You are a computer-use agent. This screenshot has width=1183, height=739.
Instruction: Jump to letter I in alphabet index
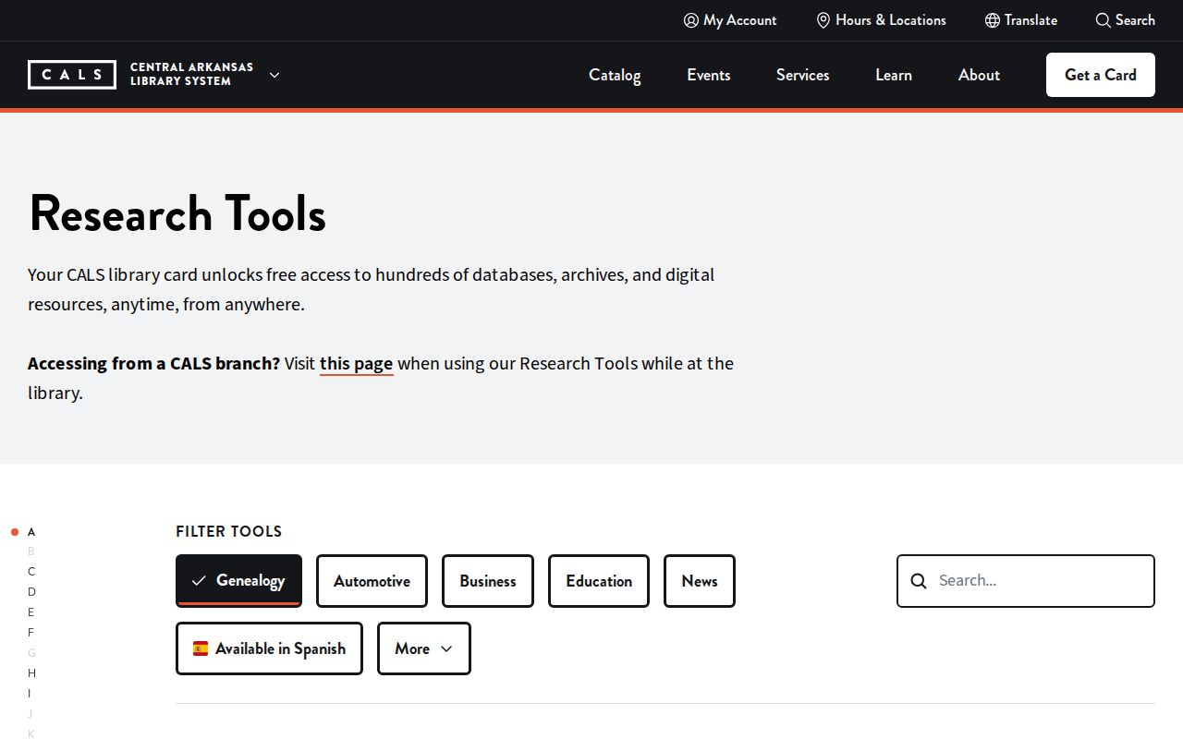(30, 694)
